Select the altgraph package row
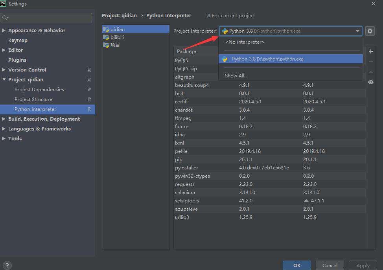The image size is (383, 270). point(196,77)
